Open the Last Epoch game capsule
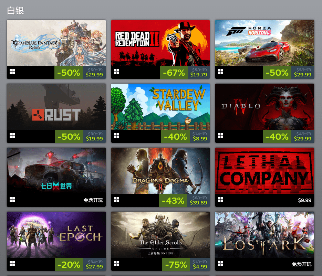Viewport: 322px width, 276px height. click(56, 235)
